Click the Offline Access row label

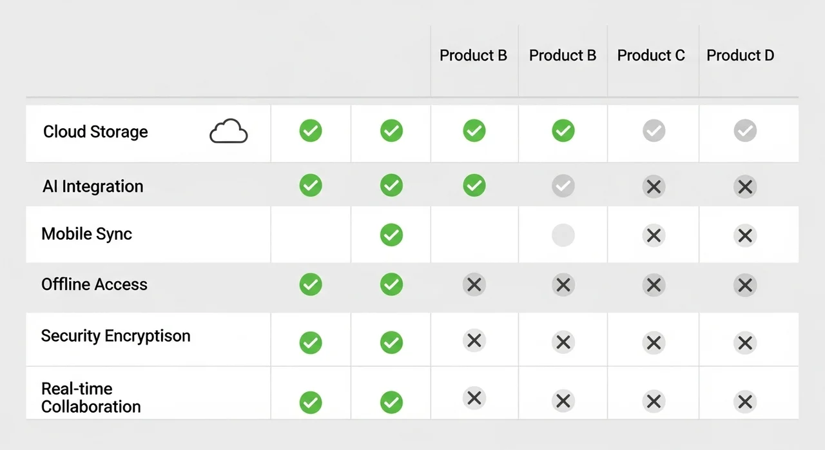(94, 284)
